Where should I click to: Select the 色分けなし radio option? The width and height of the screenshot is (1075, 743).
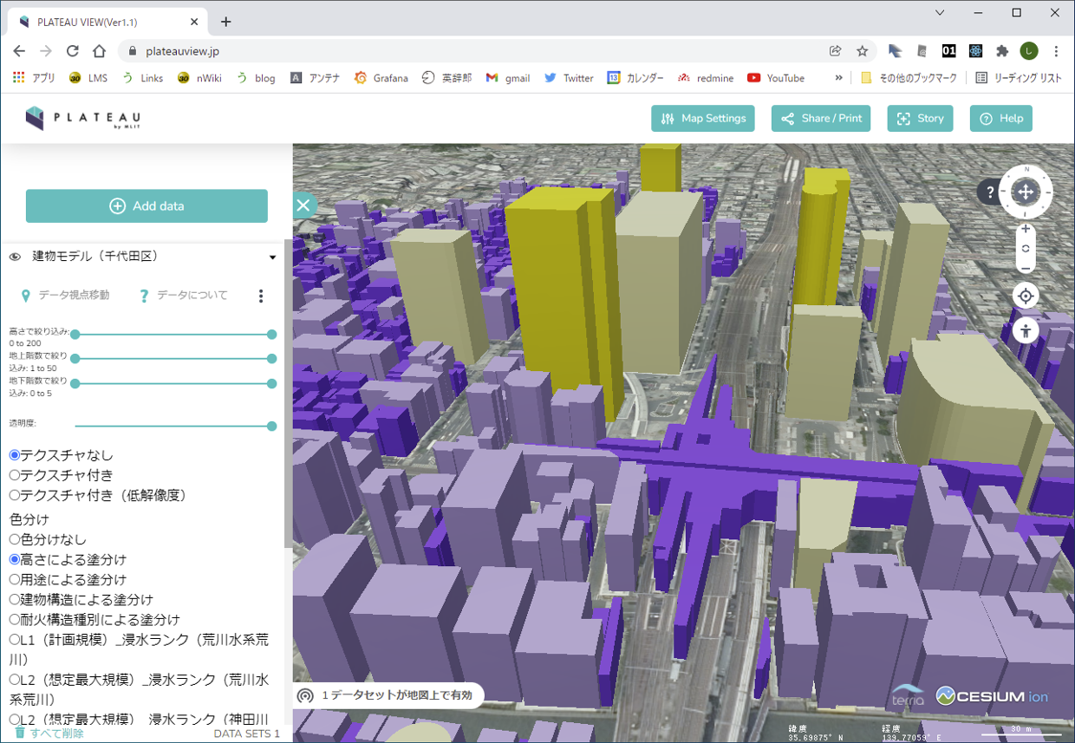click(15, 539)
